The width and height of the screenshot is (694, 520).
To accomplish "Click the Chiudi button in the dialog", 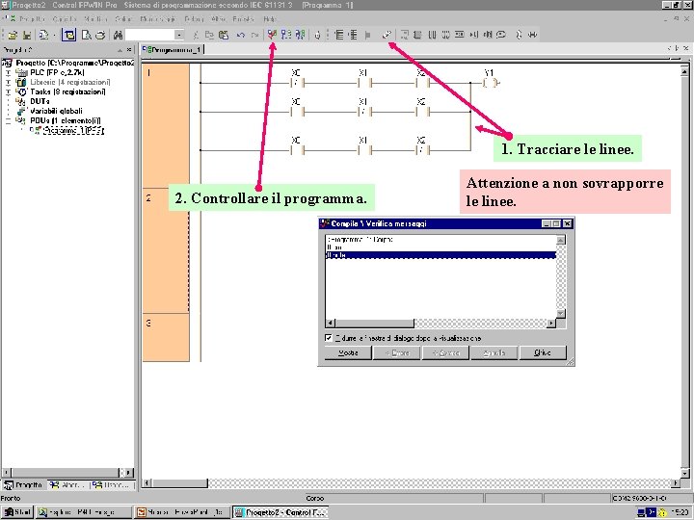I will pos(543,352).
